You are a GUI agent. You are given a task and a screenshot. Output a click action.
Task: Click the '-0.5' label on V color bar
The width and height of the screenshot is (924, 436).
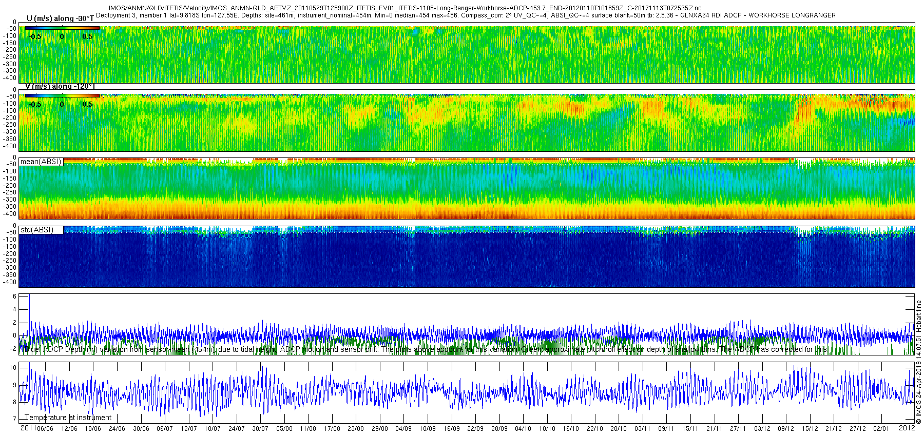tap(35, 104)
